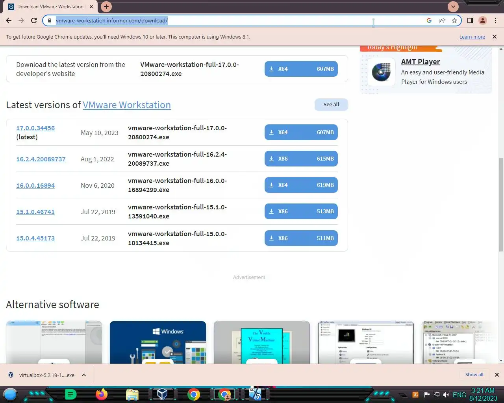Download the 15.0.0 X86 511MB file
This screenshot has height=403, width=504.
click(301, 238)
